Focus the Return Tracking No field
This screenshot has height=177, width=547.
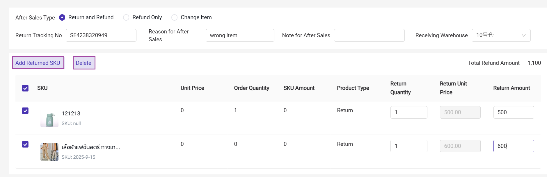[101, 35]
